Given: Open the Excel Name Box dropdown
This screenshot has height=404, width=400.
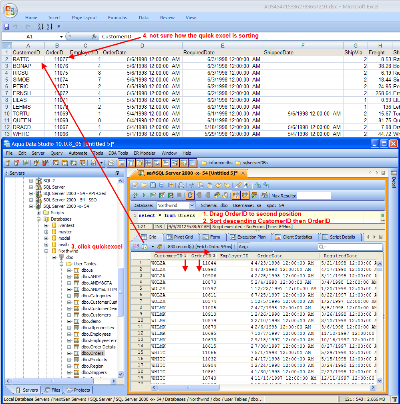Looking at the screenshot, I should (x=61, y=37).
